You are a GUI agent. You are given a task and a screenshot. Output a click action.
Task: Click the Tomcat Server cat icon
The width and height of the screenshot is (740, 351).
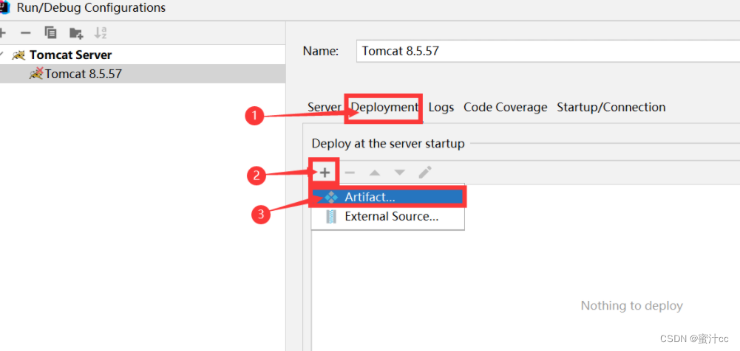point(19,55)
